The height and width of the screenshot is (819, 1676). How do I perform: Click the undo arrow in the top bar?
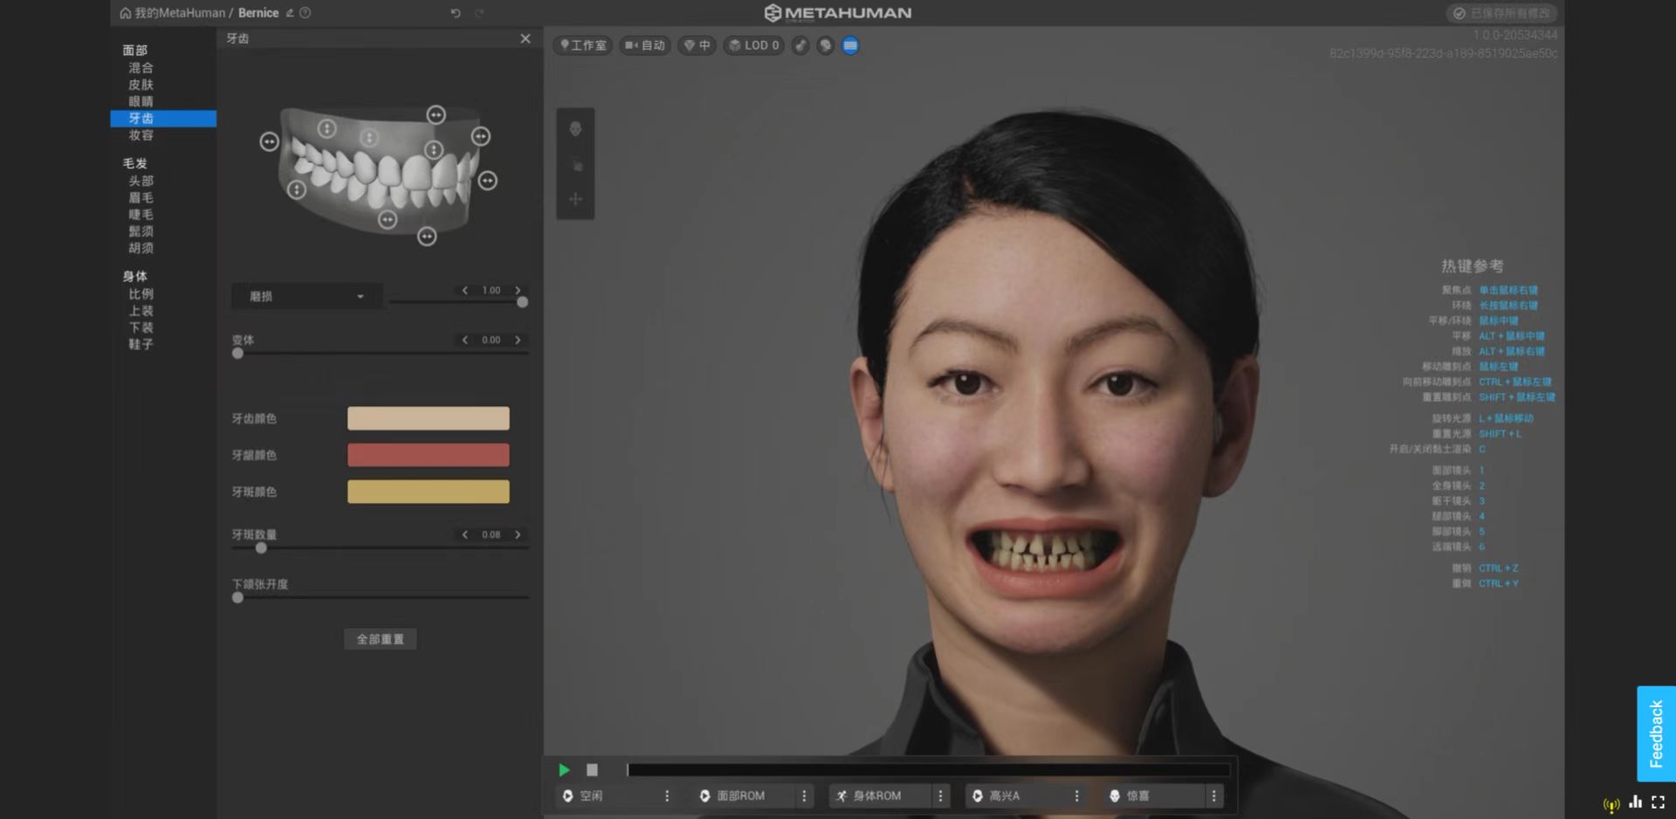click(x=456, y=13)
